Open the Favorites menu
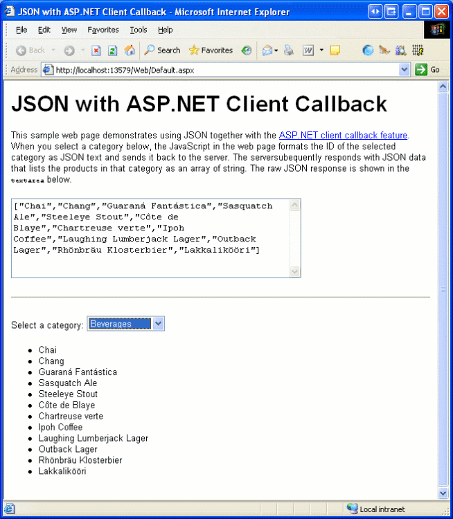The image size is (453, 519). [x=103, y=30]
